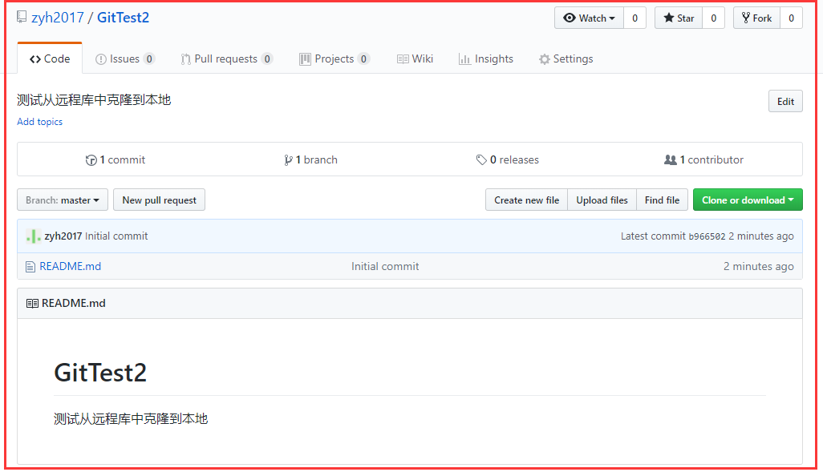Screen dimensions: 823x472
Task: Open the Wiki tab
Action: click(416, 58)
